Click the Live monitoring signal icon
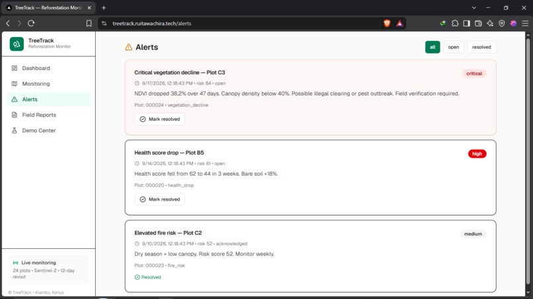Image resolution: width=533 pixels, height=299 pixels. pyautogui.click(x=16, y=263)
